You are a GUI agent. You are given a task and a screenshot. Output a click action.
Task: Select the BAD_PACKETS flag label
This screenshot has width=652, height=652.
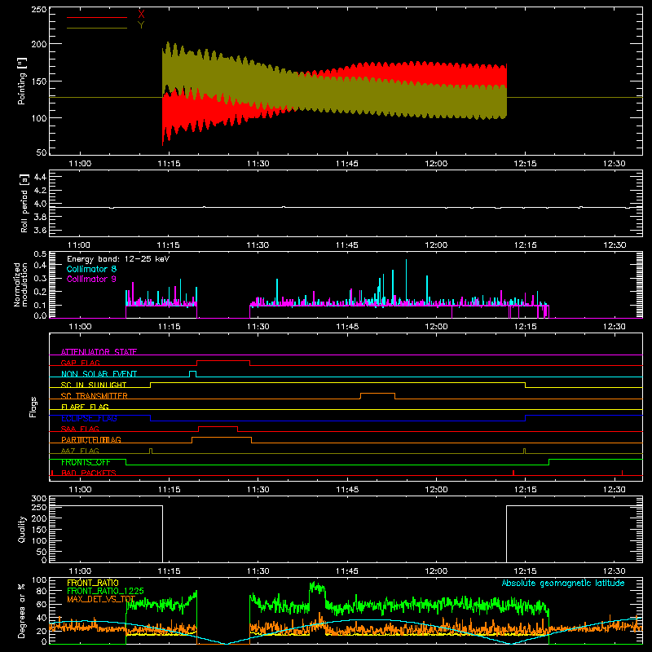89,473
